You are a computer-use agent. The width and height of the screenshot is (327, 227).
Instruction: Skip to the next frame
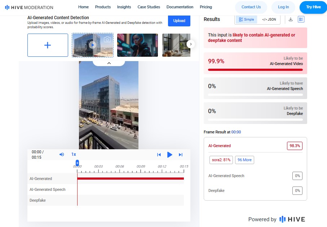click(181, 155)
